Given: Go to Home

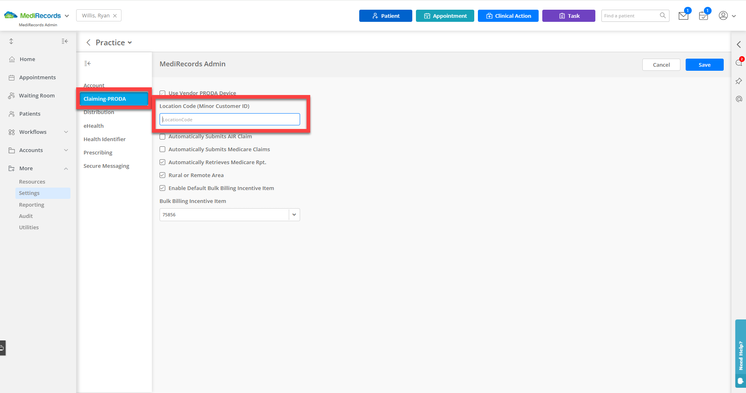Looking at the screenshot, I should (27, 59).
